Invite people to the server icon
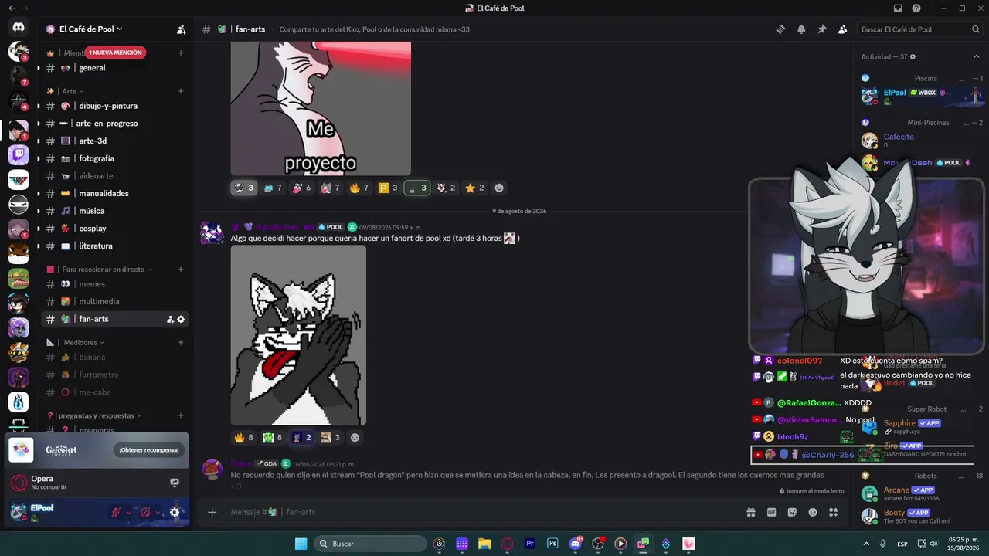Screen dimensions: 989x556 click(x=181, y=29)
